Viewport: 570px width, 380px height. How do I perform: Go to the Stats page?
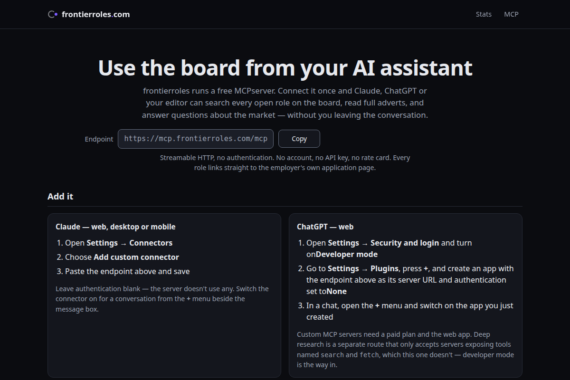(484, 14)
